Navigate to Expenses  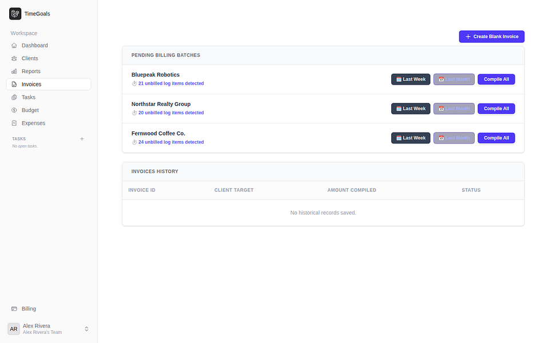[x=49, y=123]
